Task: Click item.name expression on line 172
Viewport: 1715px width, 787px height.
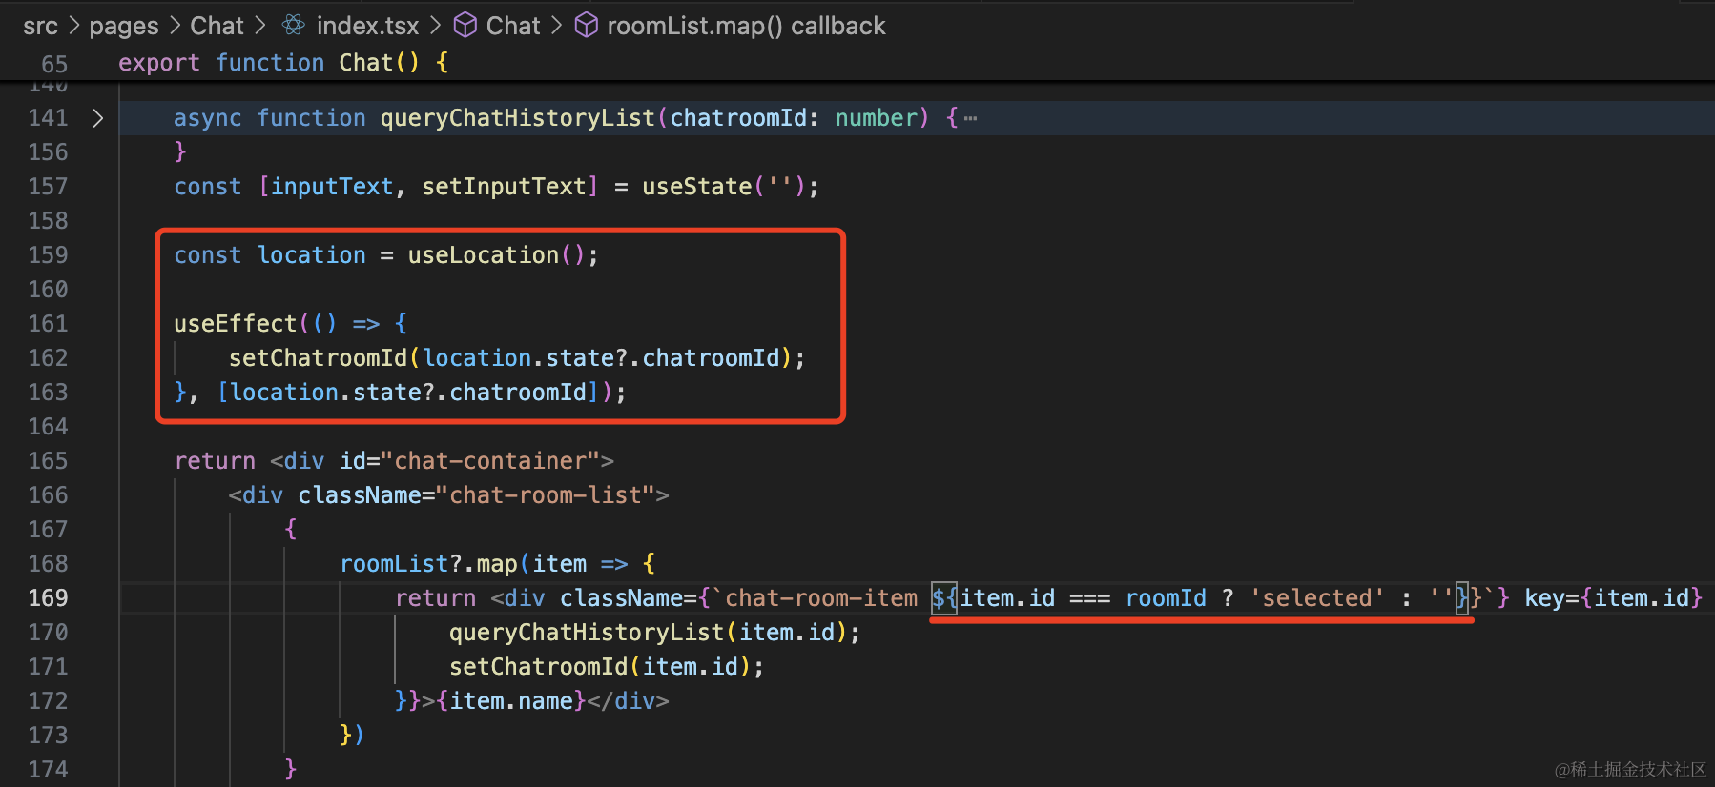Action: (511, 701)
